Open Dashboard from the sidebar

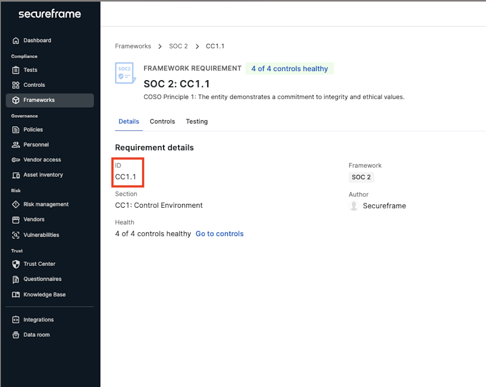tap(37, 41)
